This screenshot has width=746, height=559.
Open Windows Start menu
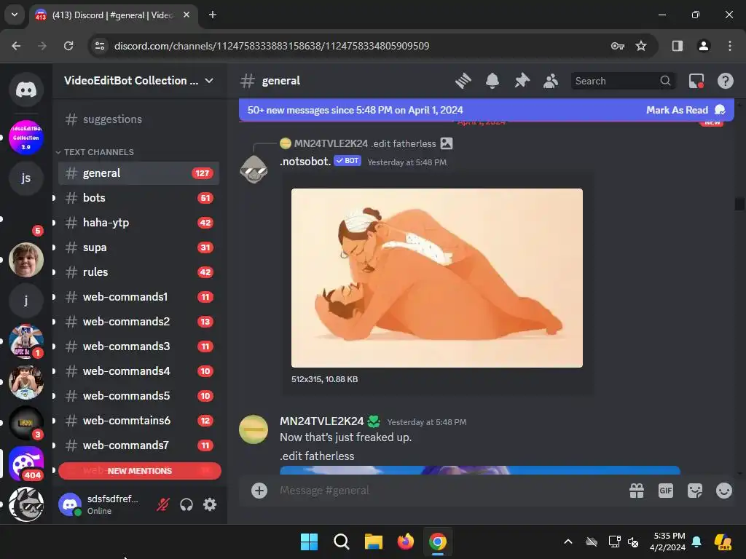coord(309,542)
